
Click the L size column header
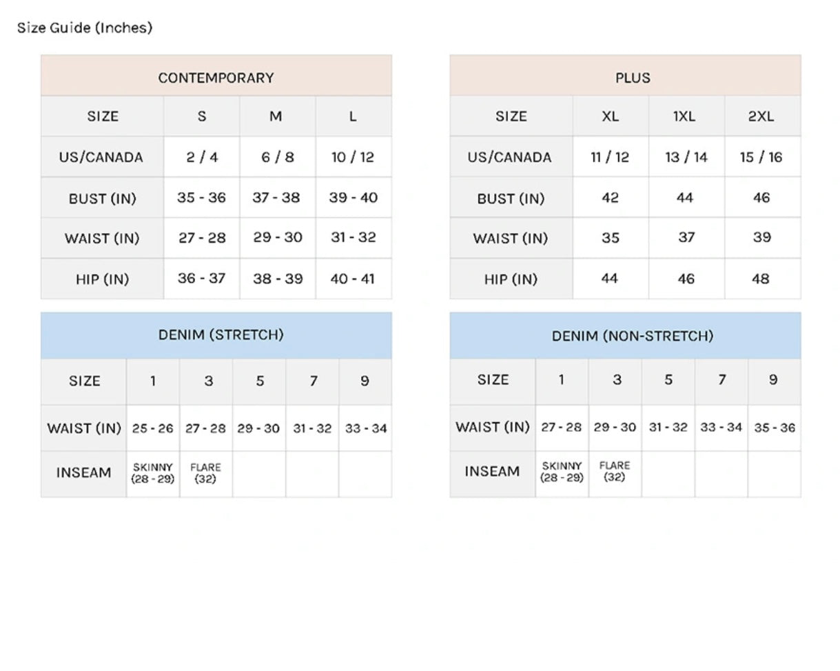[353, 116]
